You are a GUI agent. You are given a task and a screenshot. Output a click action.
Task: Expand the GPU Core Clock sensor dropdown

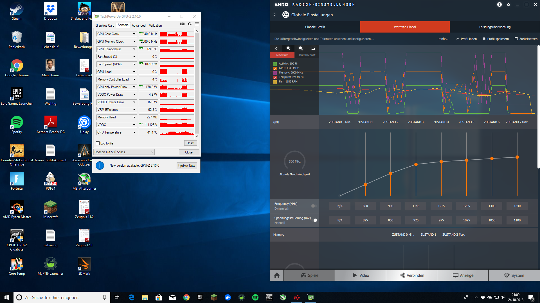pyautogui.click(x=134, y=34)
